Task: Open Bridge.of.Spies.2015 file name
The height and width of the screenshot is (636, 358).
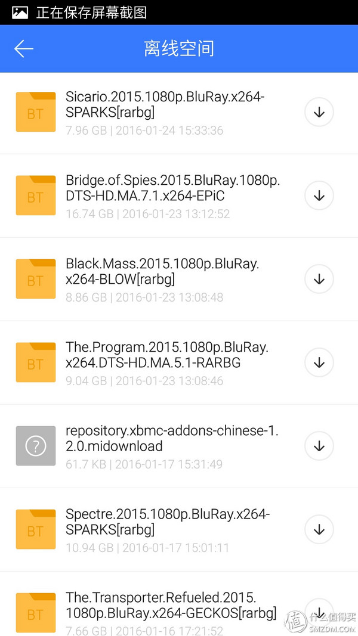Action: point(172,188)
